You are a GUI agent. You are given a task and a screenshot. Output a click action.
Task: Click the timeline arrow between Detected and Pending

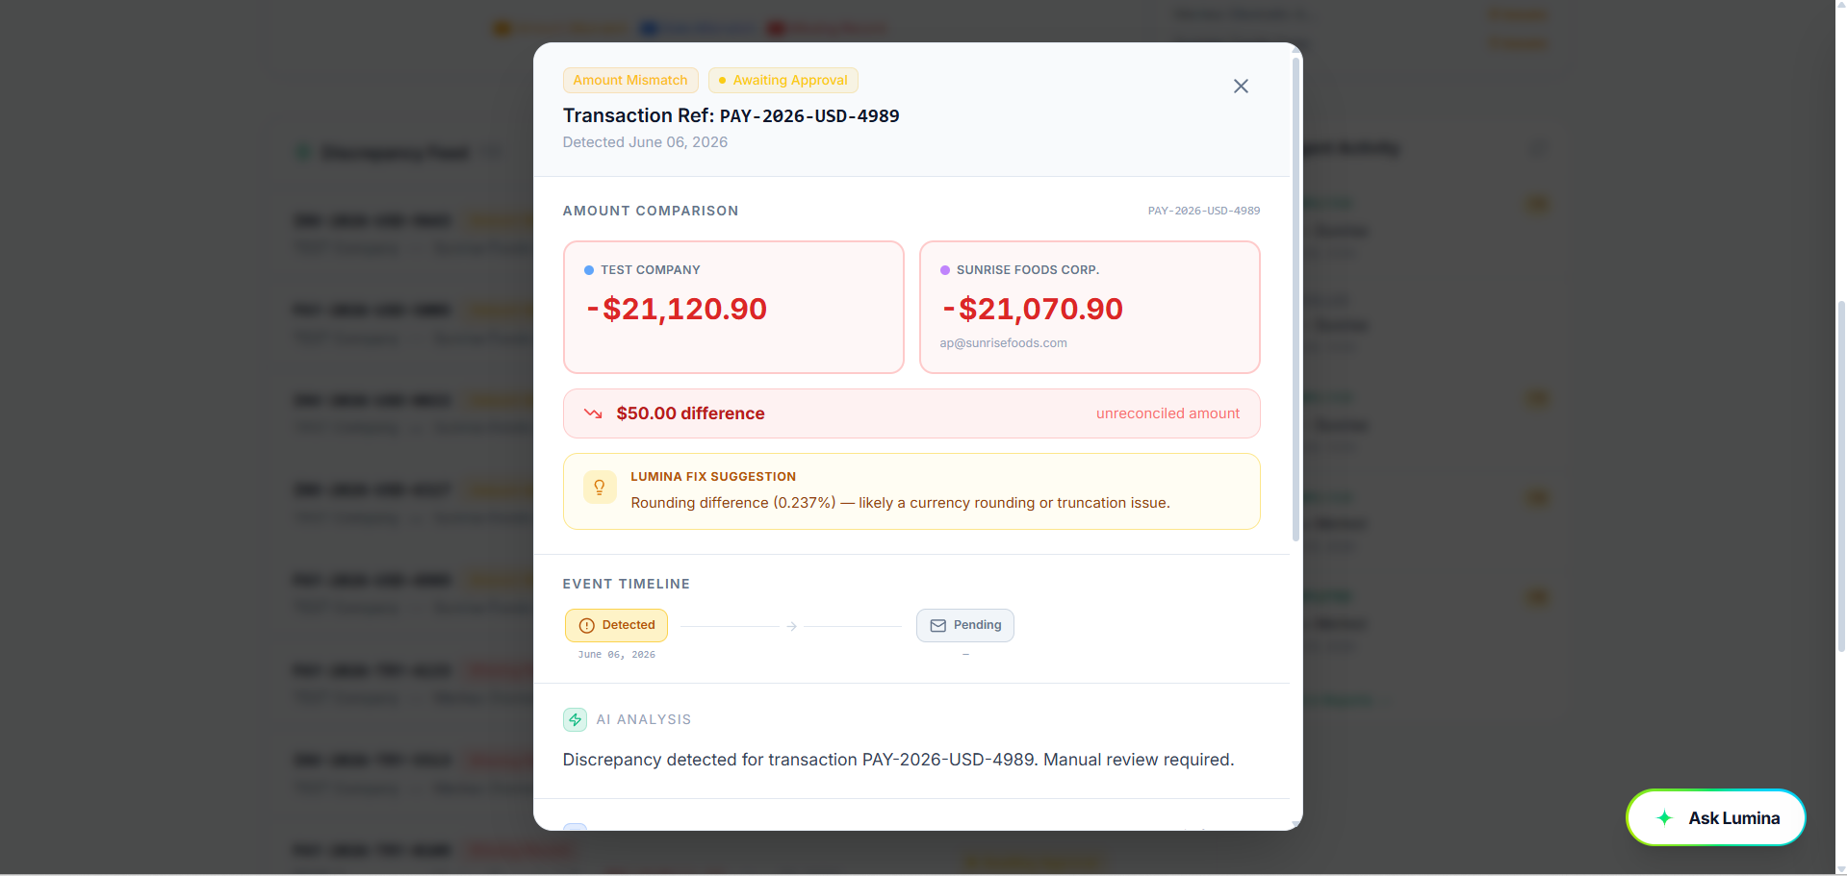pyautogui.click(x=791, y=626)
